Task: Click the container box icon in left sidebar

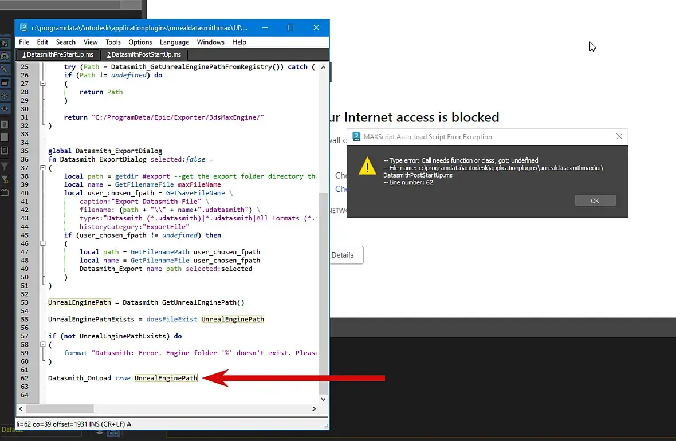Action: [5, 82]
